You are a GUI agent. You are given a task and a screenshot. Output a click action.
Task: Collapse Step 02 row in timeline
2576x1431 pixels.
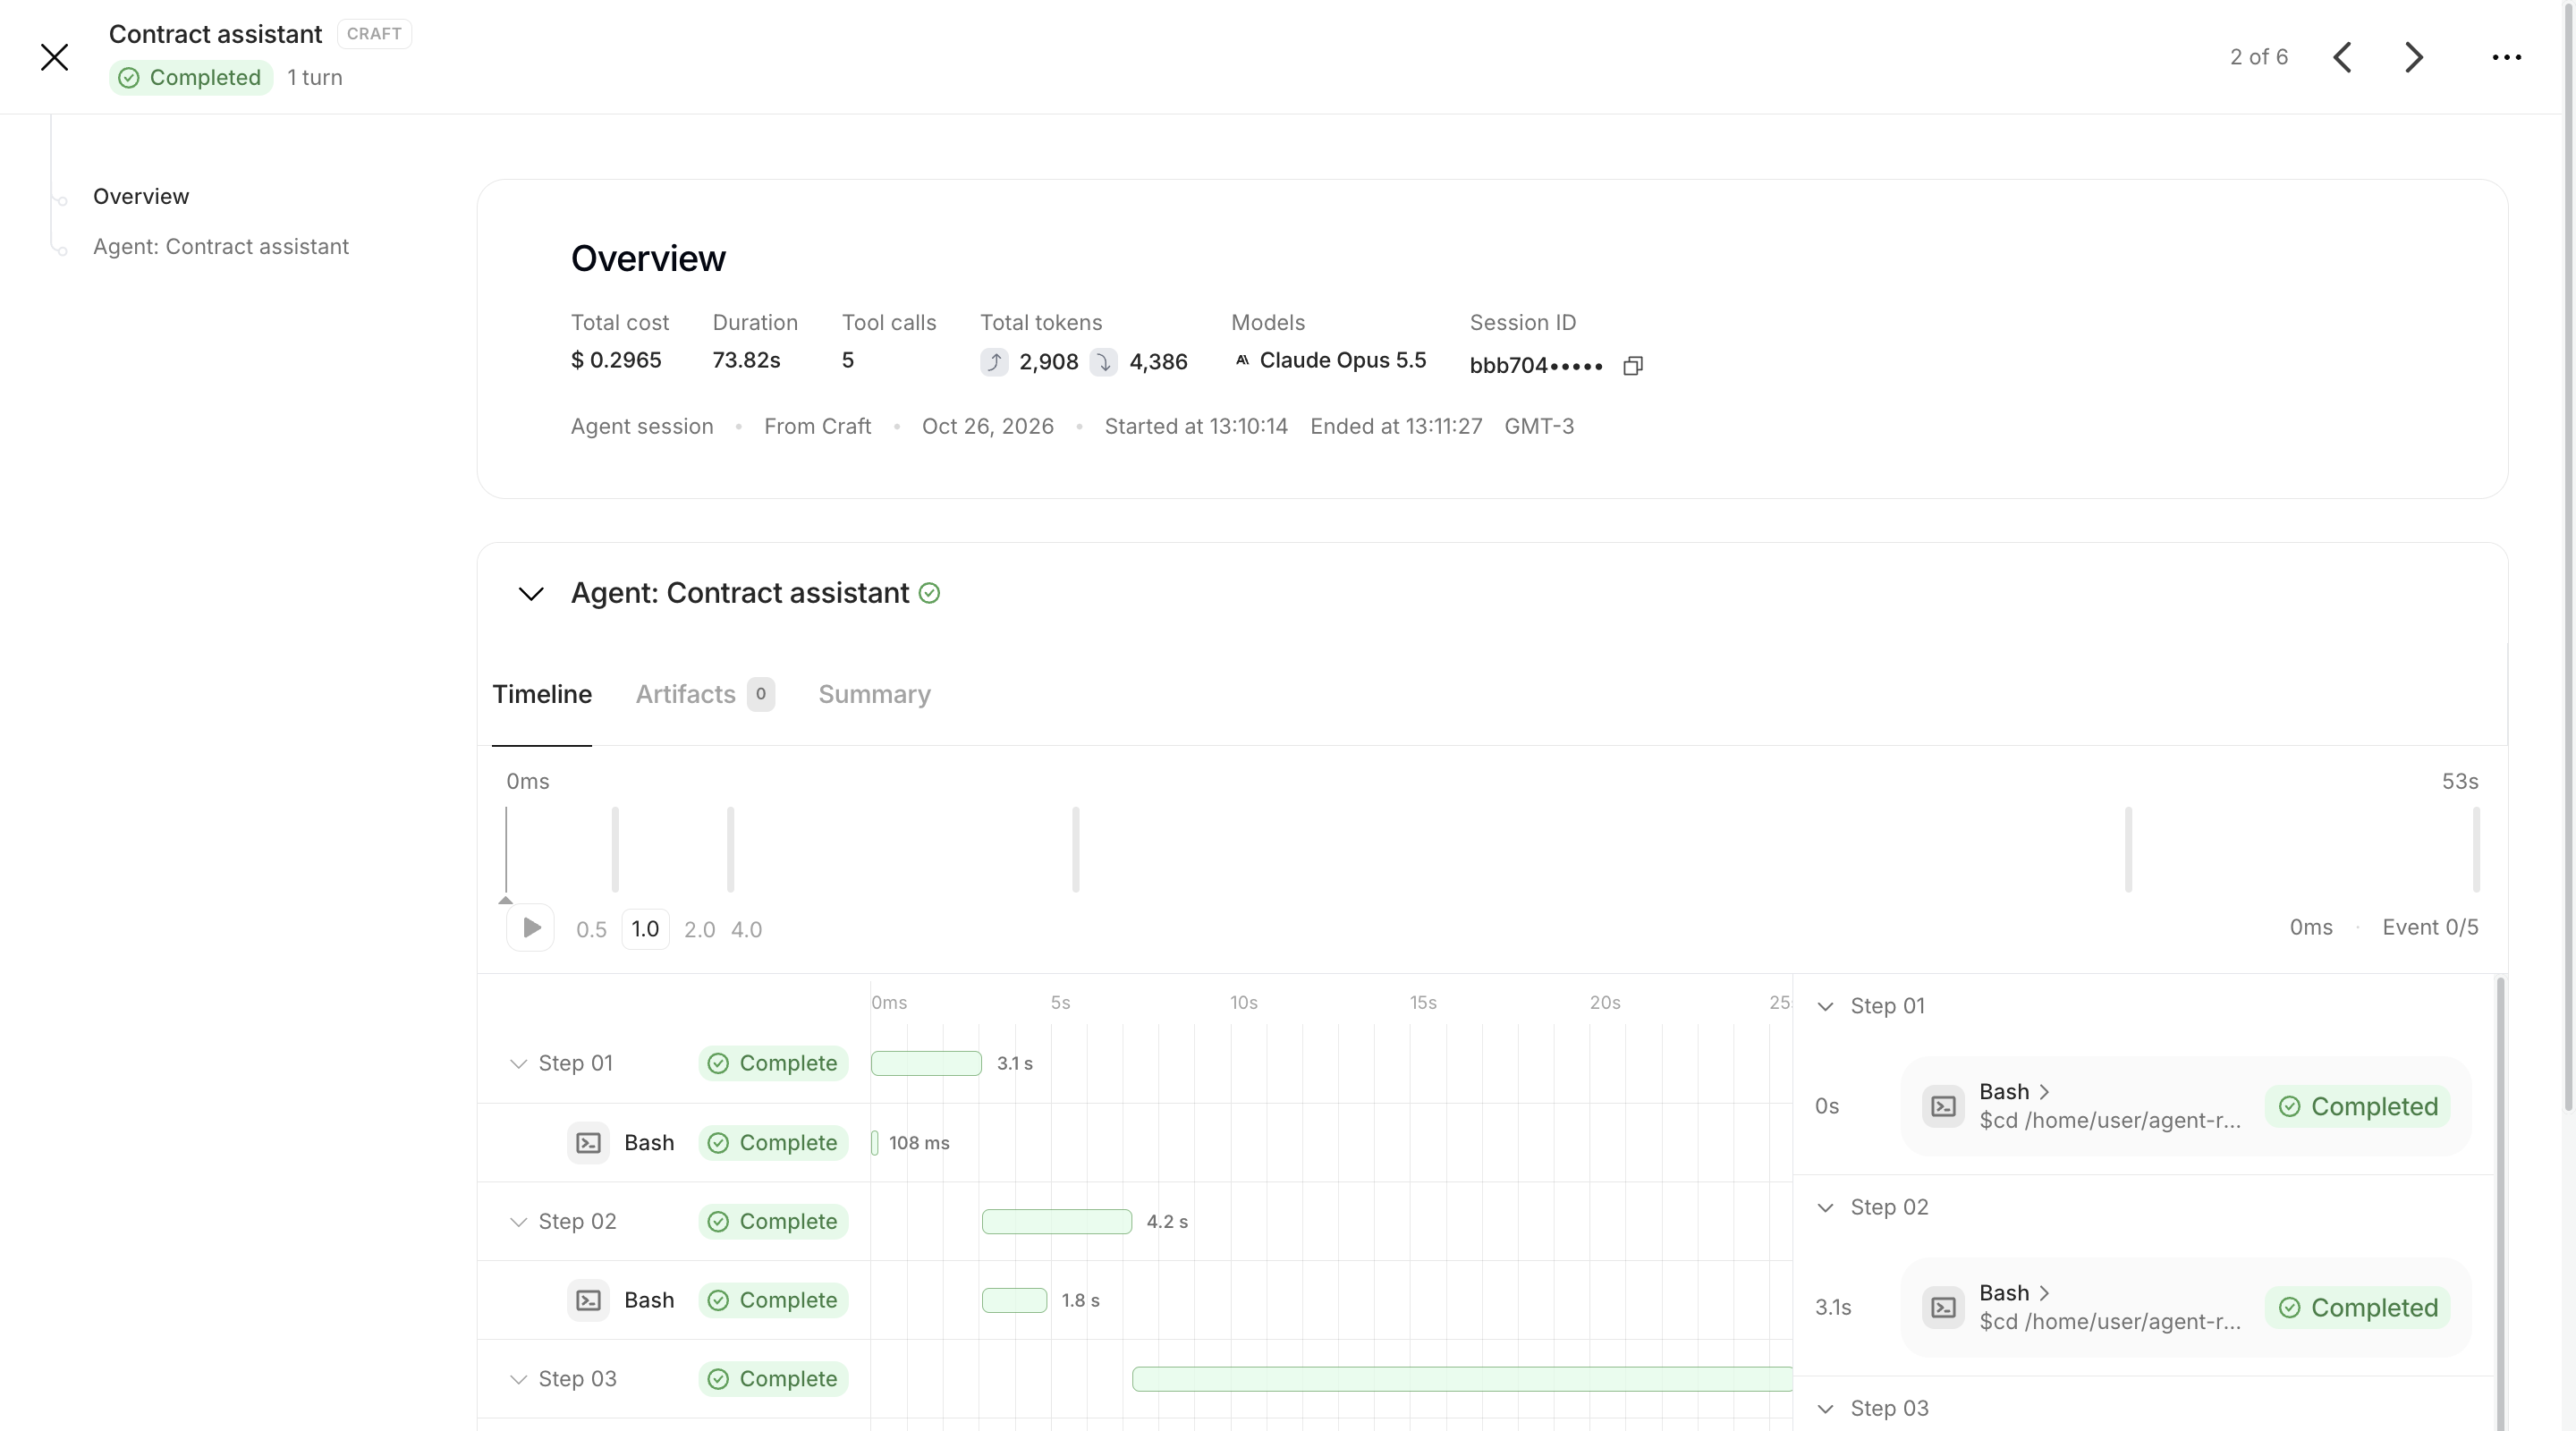518,1222
